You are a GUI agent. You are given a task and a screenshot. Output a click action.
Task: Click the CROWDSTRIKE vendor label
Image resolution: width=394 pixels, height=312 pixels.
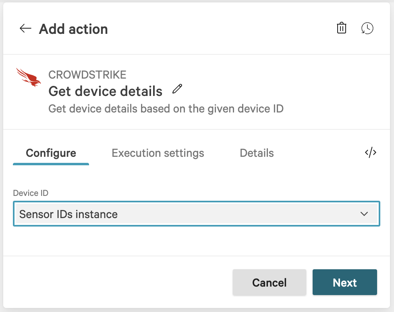(x=87, y=75)
